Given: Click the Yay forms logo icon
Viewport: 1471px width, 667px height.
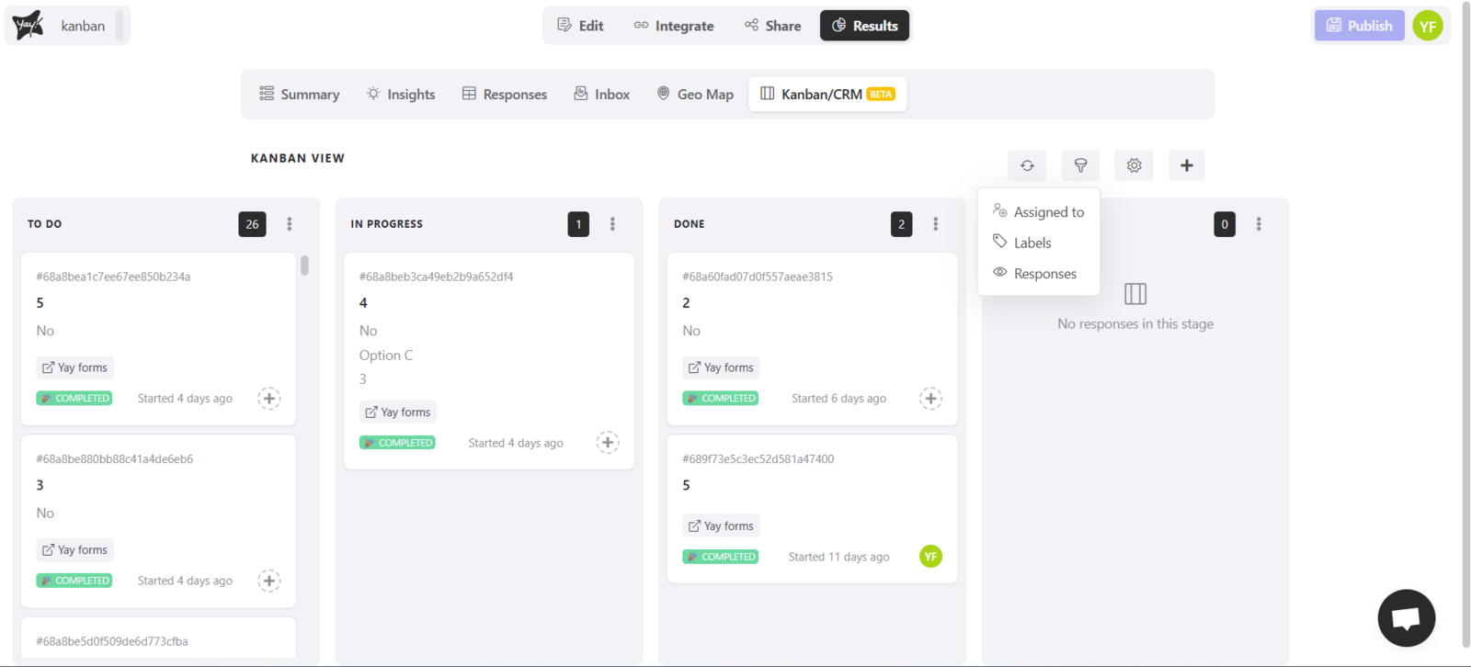Looking at the screenshot, I should [29, 26].
